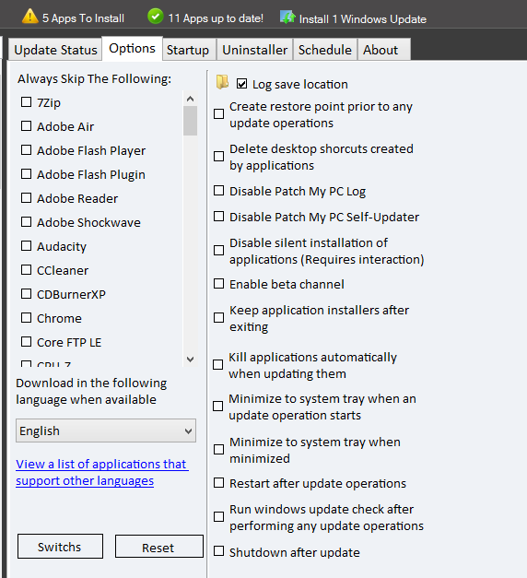Enable Create restore point before updates
The height and width of the screenshot is (578, 527).
pyautogui.click(x=219, y=113)
